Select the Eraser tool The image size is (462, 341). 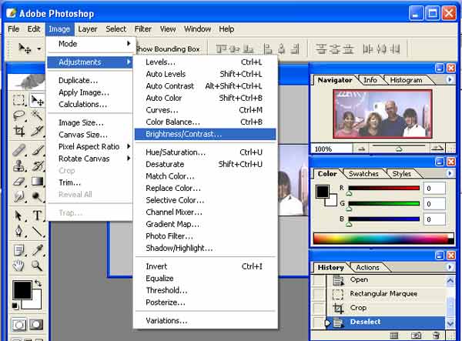pyautogui.click(x=18, y=181)
